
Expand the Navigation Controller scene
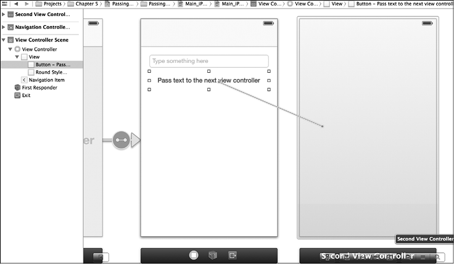pos(4,27)
